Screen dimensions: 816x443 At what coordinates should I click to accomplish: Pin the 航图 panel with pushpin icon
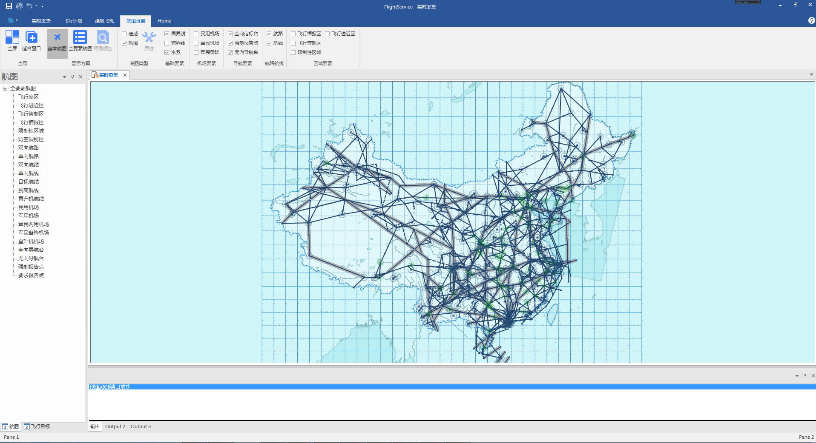[x=72, y=77]
